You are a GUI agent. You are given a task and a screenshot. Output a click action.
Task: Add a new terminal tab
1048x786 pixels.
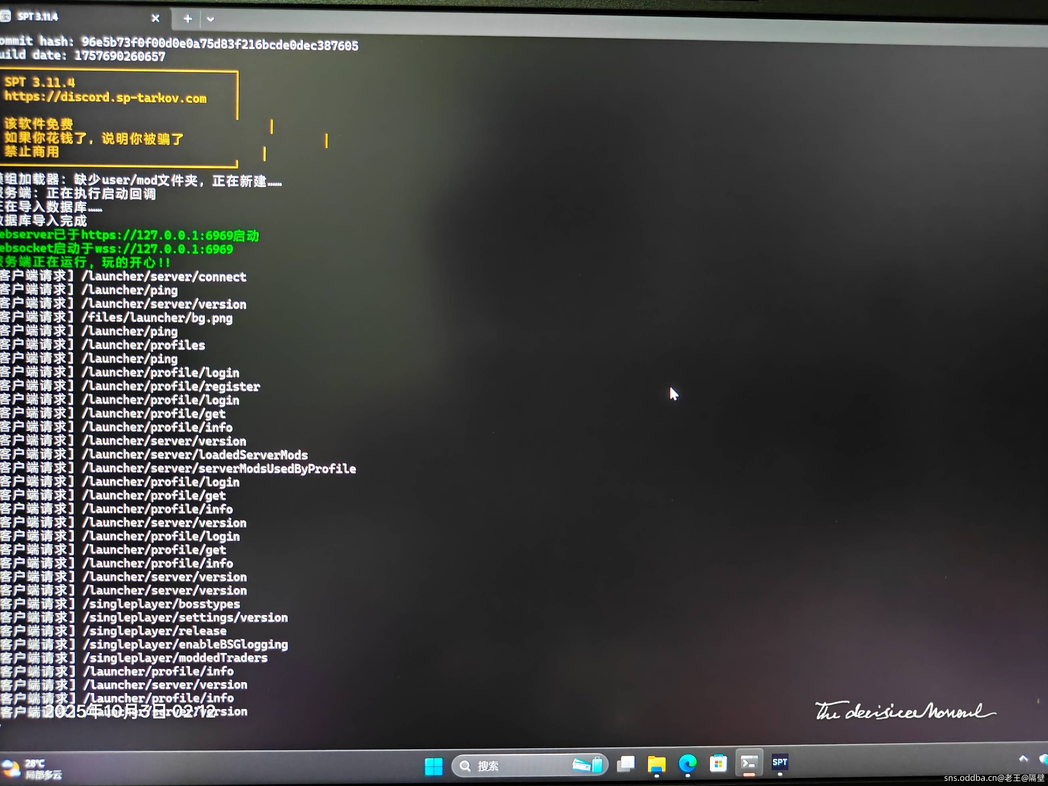click(x=188, y=19)
